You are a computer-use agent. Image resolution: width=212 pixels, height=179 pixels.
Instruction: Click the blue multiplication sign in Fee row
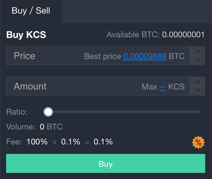pyautogui.click(x=54, y=142)
